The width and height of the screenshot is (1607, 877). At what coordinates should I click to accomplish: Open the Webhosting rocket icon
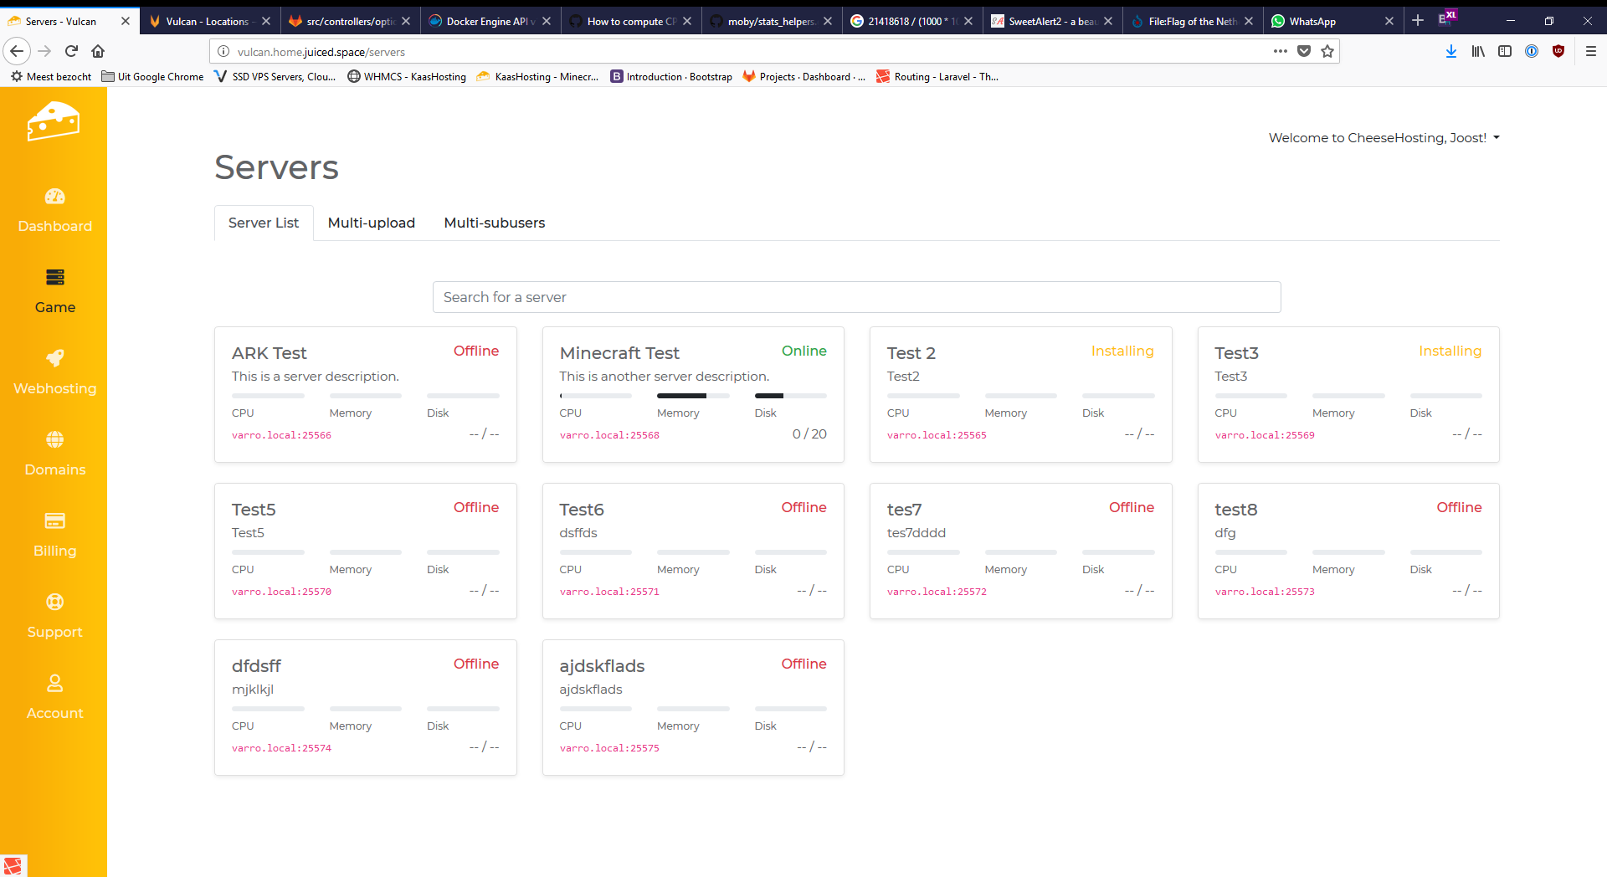pyautogui.click(x=54, y=358)
